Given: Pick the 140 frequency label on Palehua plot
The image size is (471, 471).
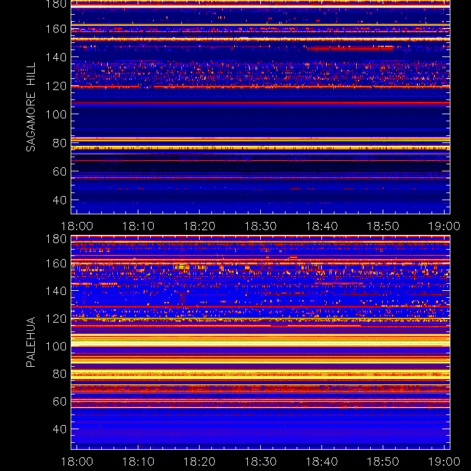Looking at the screenshot, I should (56, 291).
